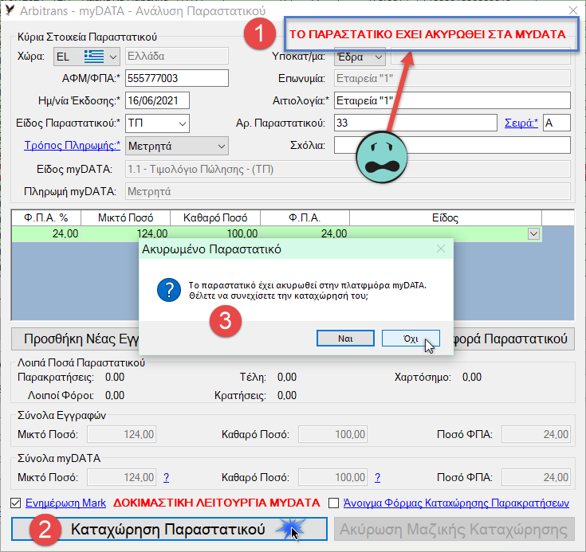
Task: Click the Σειρά field containing A
Action: tap(557, 123)
